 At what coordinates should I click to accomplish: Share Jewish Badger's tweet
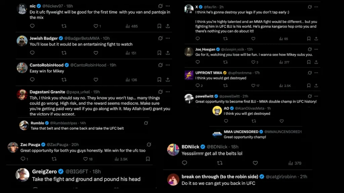coord(167,53)
